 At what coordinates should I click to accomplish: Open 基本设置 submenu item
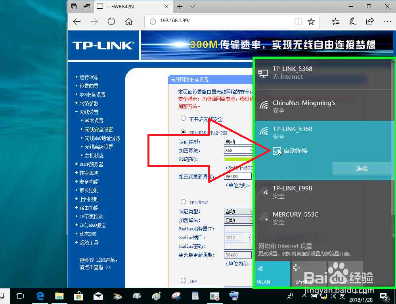(94, 121)
